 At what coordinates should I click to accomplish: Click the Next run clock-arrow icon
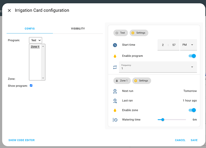click(115, 91)
